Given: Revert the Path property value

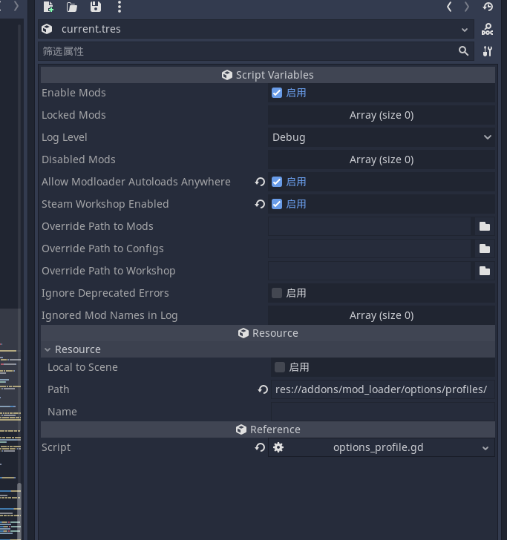Looking at the screenshot, I should pos(263,389).
